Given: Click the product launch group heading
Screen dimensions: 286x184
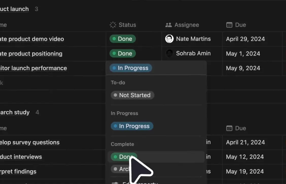Looking at the screenshot, I should coord(14,9).
